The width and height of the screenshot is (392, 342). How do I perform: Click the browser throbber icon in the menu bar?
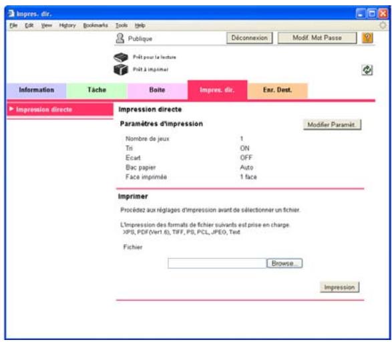click(383, 25)
